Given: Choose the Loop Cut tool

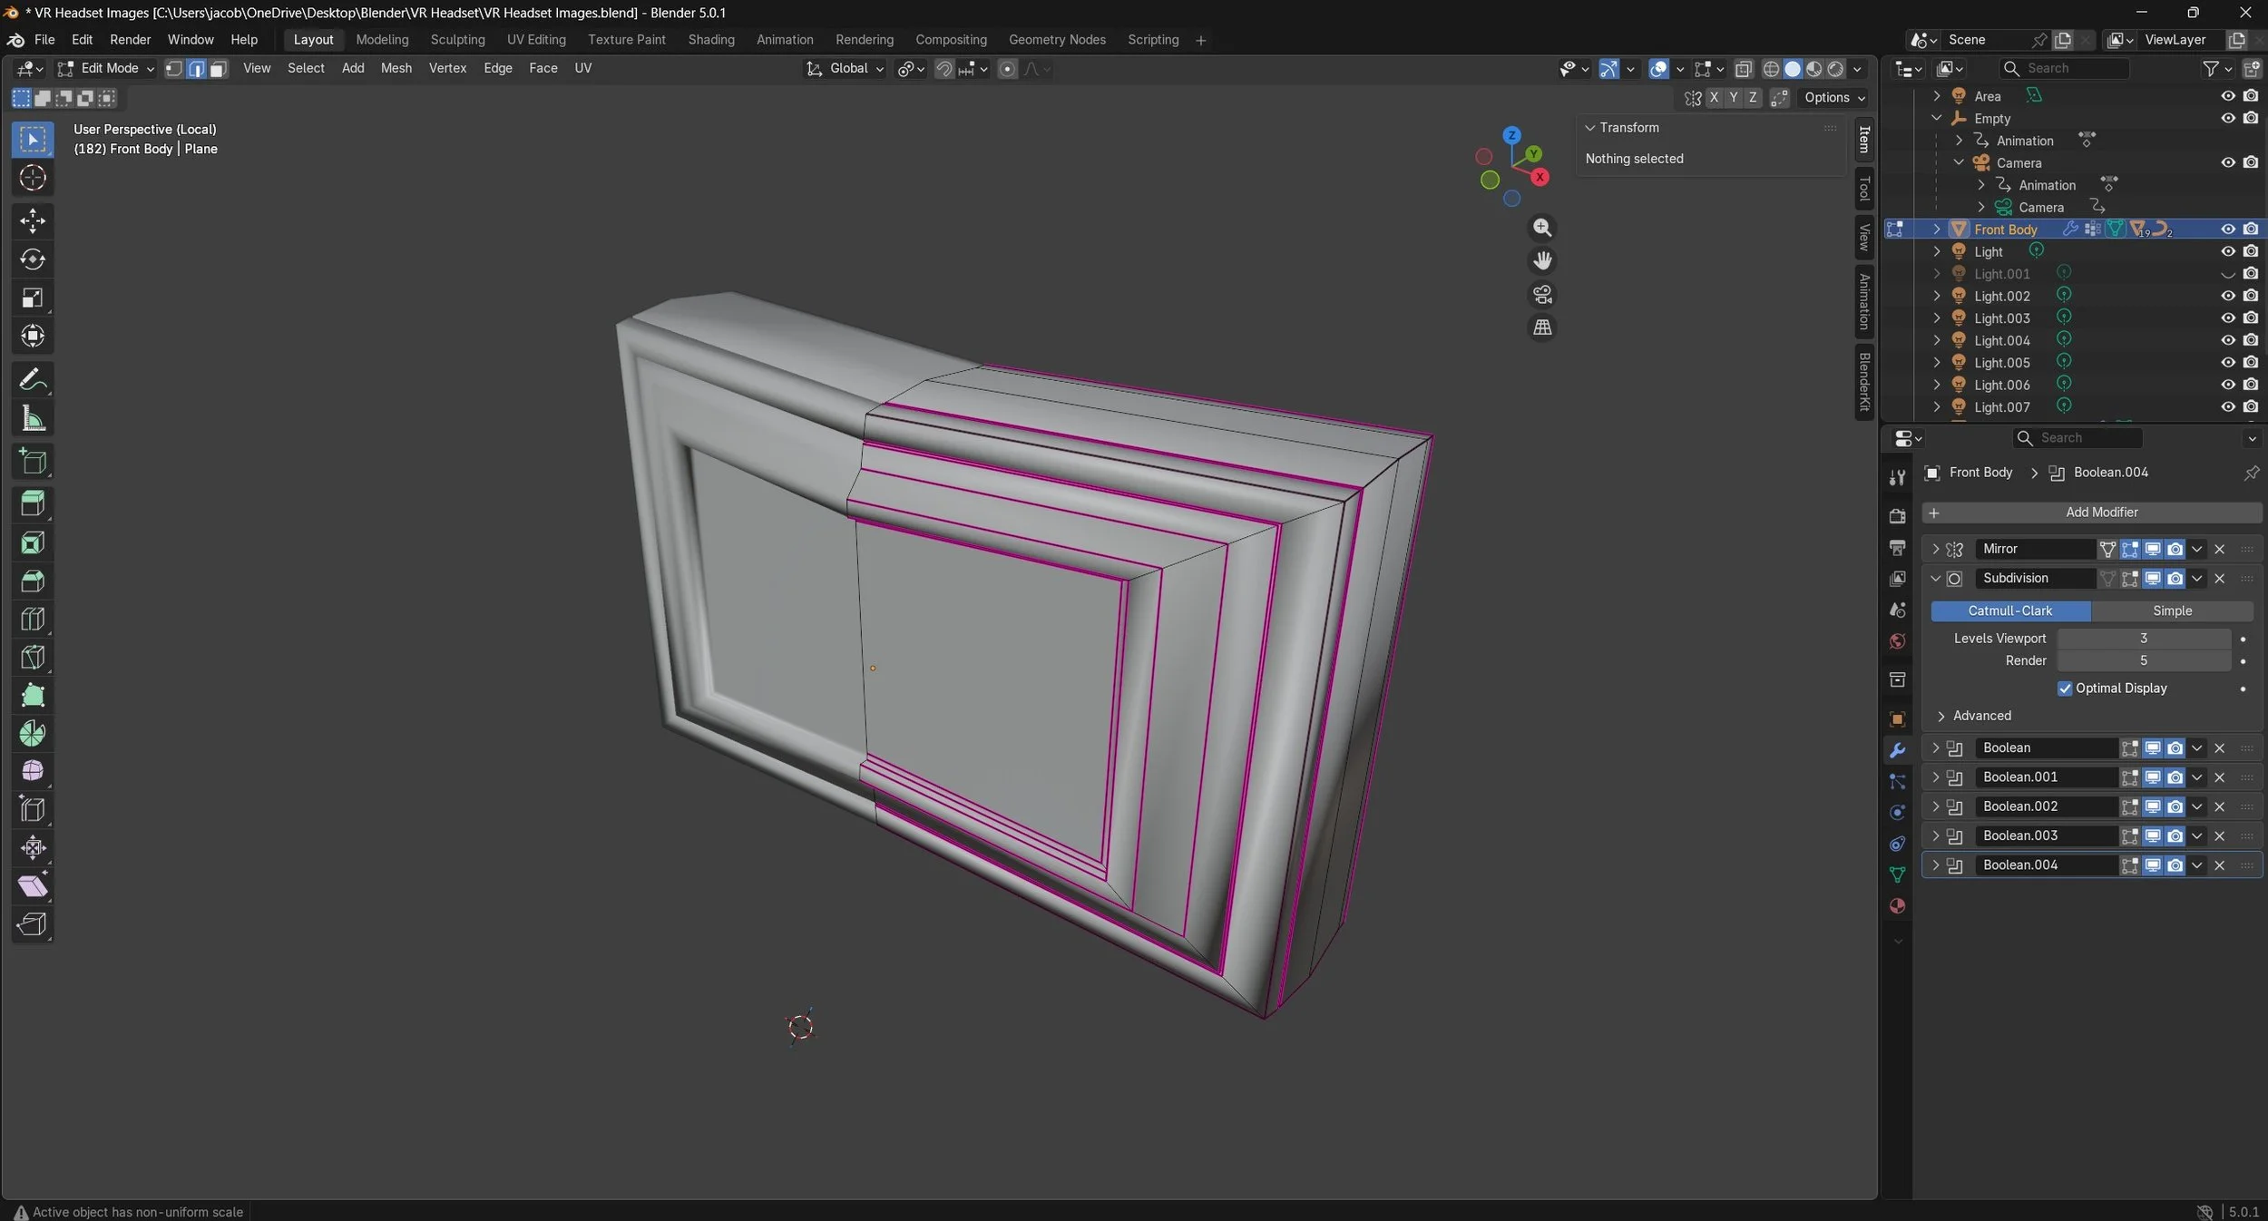Looking at the screenshot, I should click(33, 619).
